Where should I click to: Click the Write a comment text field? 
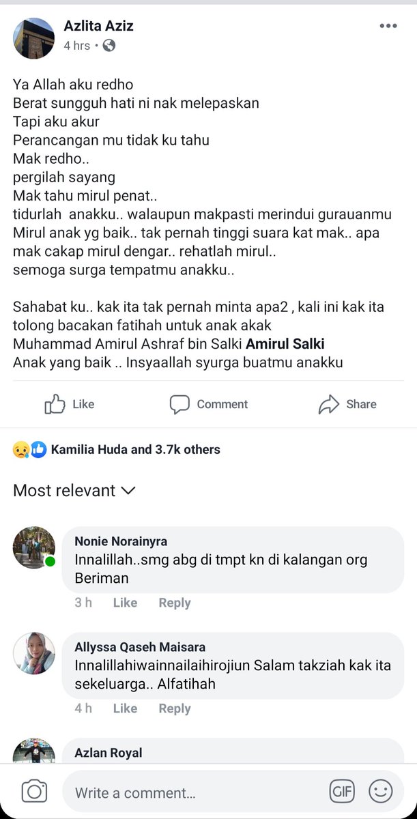click(191, 792)
